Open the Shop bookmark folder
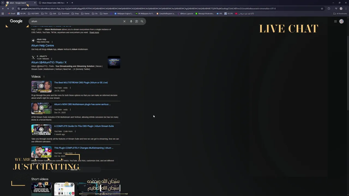This screenshot has width=349, height=196. coord(75,14)
